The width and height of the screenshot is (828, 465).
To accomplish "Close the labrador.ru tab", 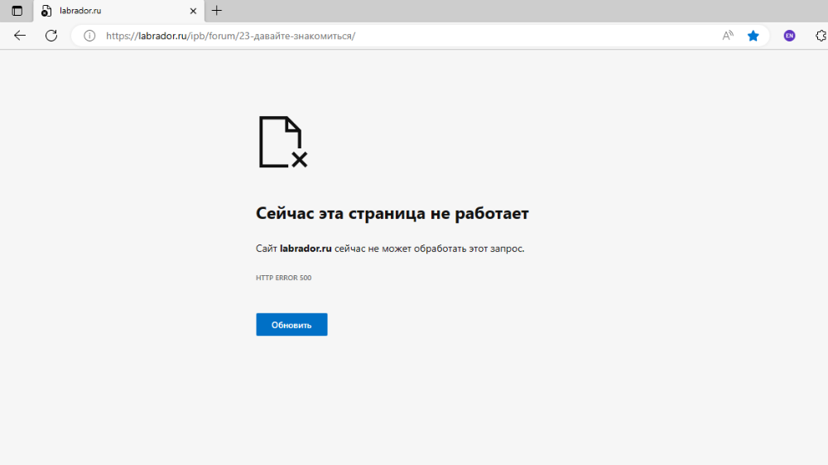I will (193, 11).
